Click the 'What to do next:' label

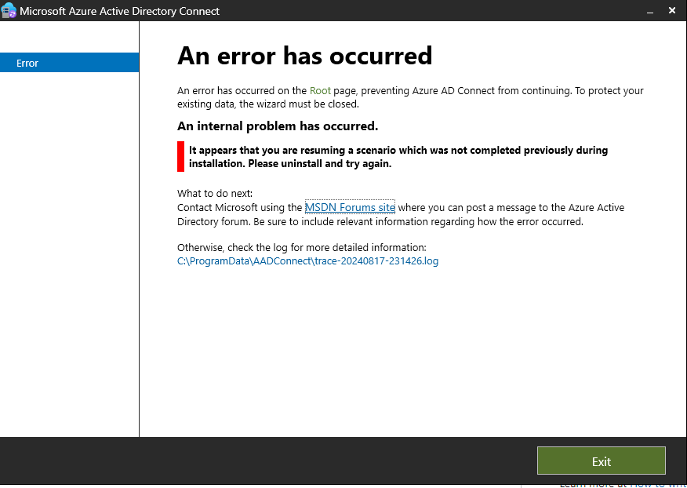(x=215, y=193)
